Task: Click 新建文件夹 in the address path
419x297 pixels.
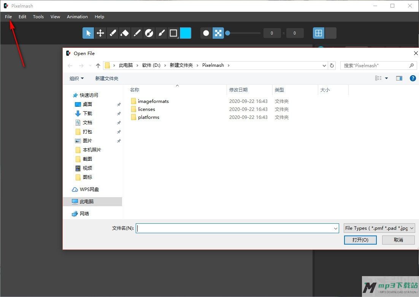Action: 181,65
